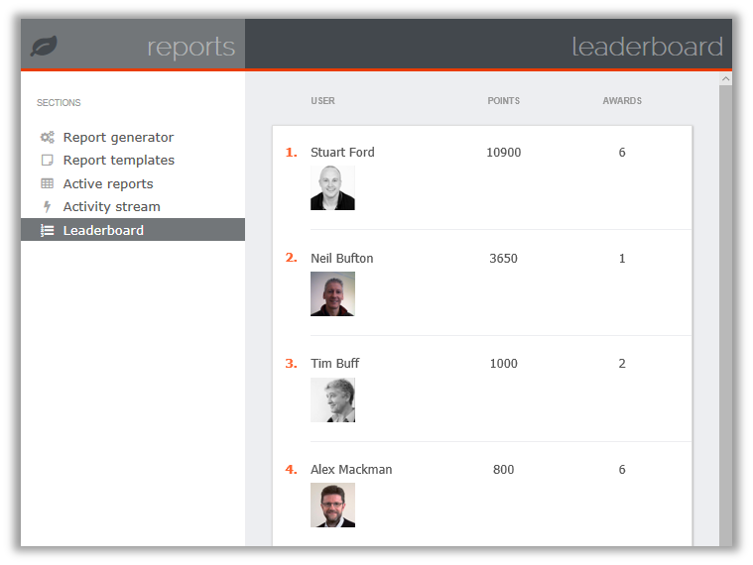Click Tim Buff's profile photo

[x=332, y=400]
